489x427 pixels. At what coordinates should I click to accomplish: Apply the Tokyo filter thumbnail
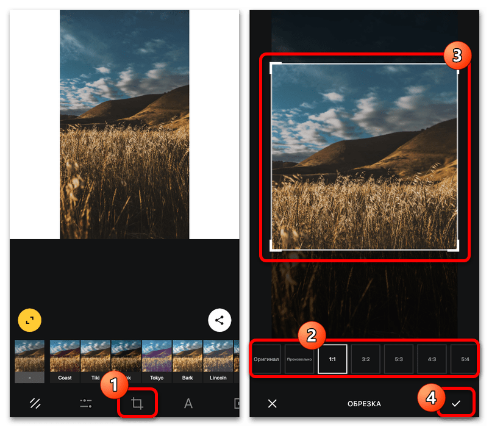[157, 361]
